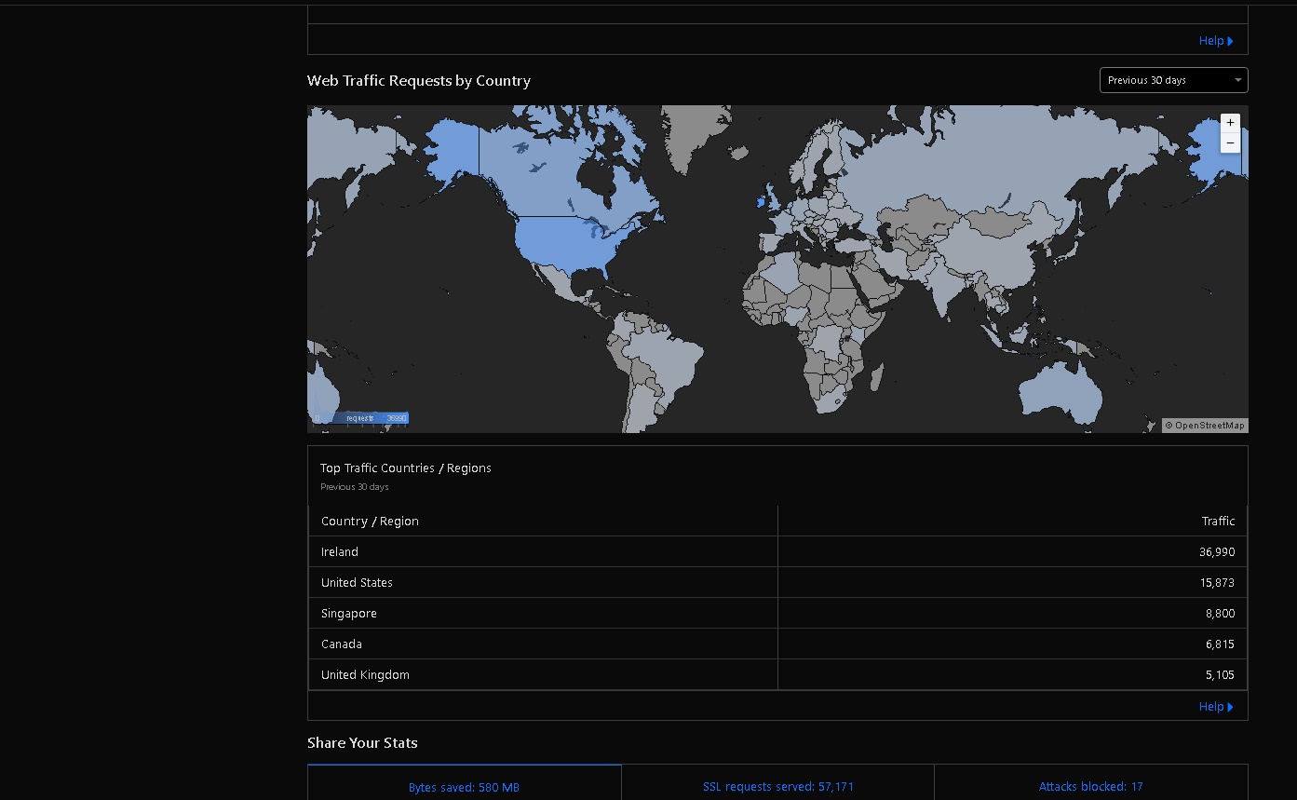Select the United States table row
The width and height of the screenshot is (1297, 800).
coord(777,583)
